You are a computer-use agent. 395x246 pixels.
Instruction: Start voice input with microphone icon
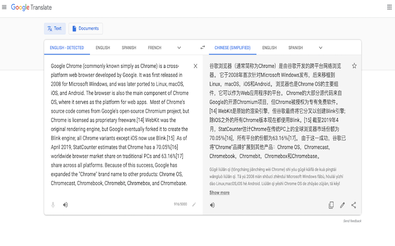tap(53, 205)
